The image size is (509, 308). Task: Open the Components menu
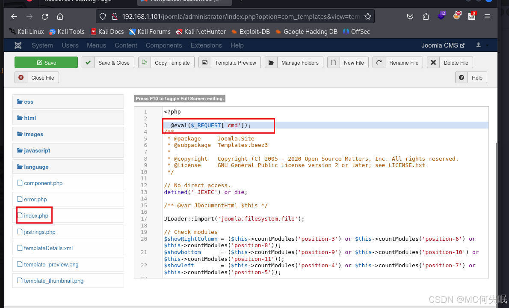pos(163,45)
